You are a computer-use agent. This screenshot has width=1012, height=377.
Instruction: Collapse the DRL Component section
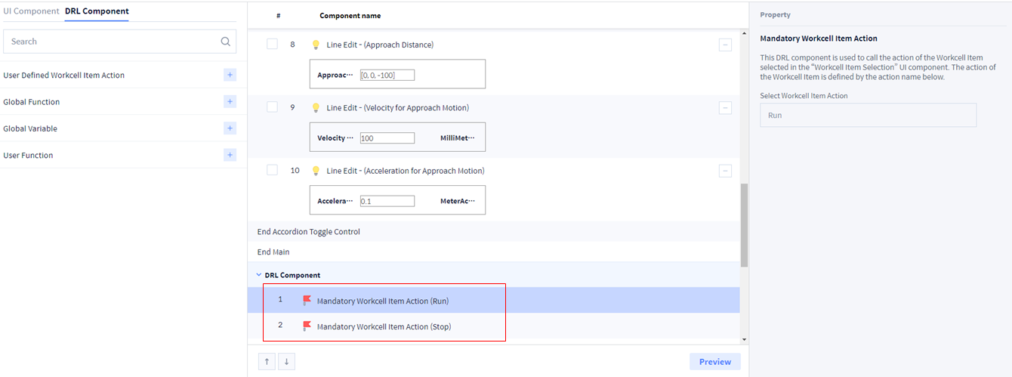pos(260,276)
